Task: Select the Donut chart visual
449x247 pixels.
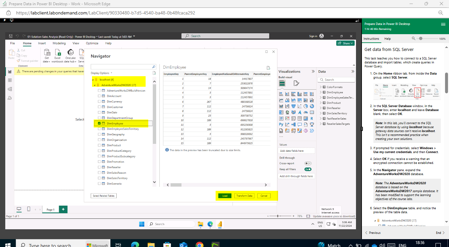Action: (312, 106)
